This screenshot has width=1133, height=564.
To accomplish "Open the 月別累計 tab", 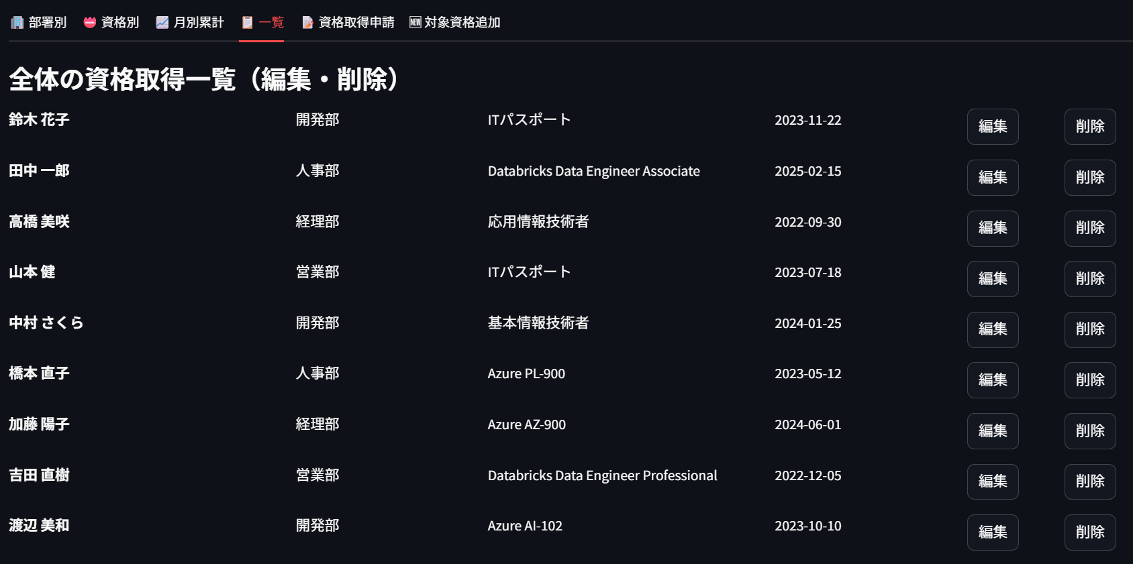I will [x=190, y=22].
